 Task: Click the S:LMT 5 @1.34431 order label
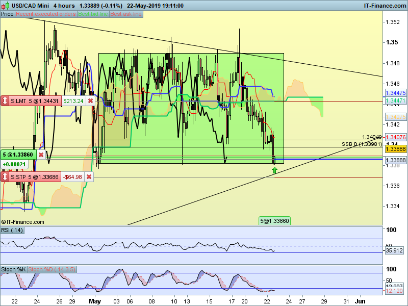click(x=35, y=101)
